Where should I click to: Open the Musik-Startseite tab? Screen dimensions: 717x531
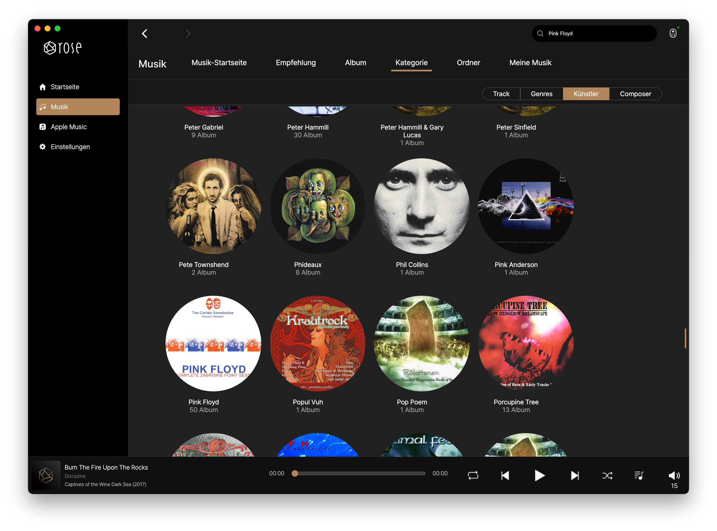point(219,63)
